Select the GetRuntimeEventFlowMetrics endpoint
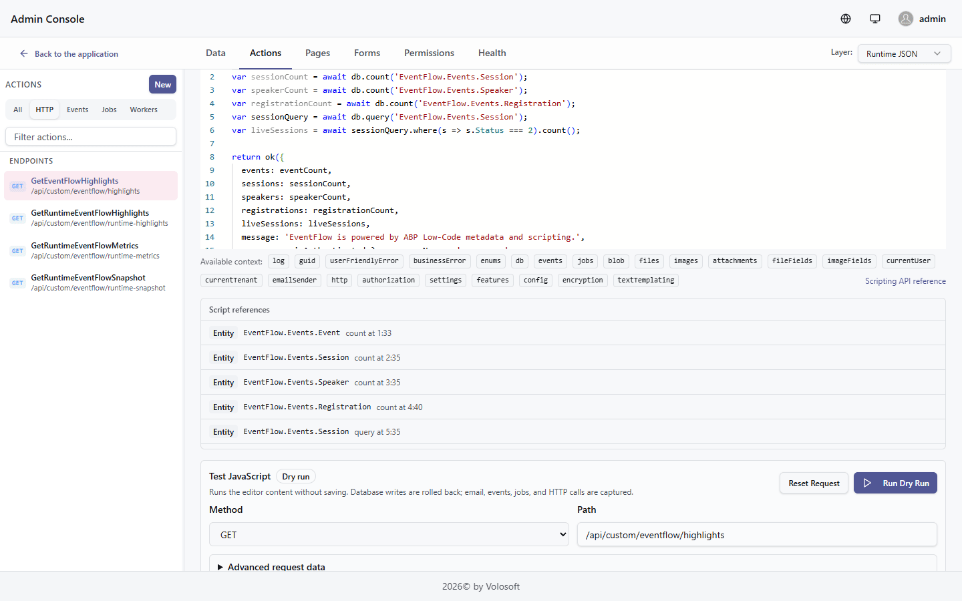 [x=91, y=250]
